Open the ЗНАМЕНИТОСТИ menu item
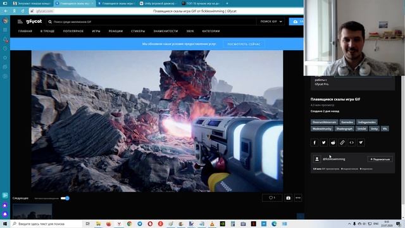This screenshot has height=228, width=405. tap(166, 31)
